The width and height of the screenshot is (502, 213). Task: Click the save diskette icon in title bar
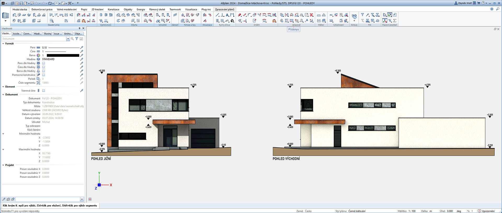(21, 3)
